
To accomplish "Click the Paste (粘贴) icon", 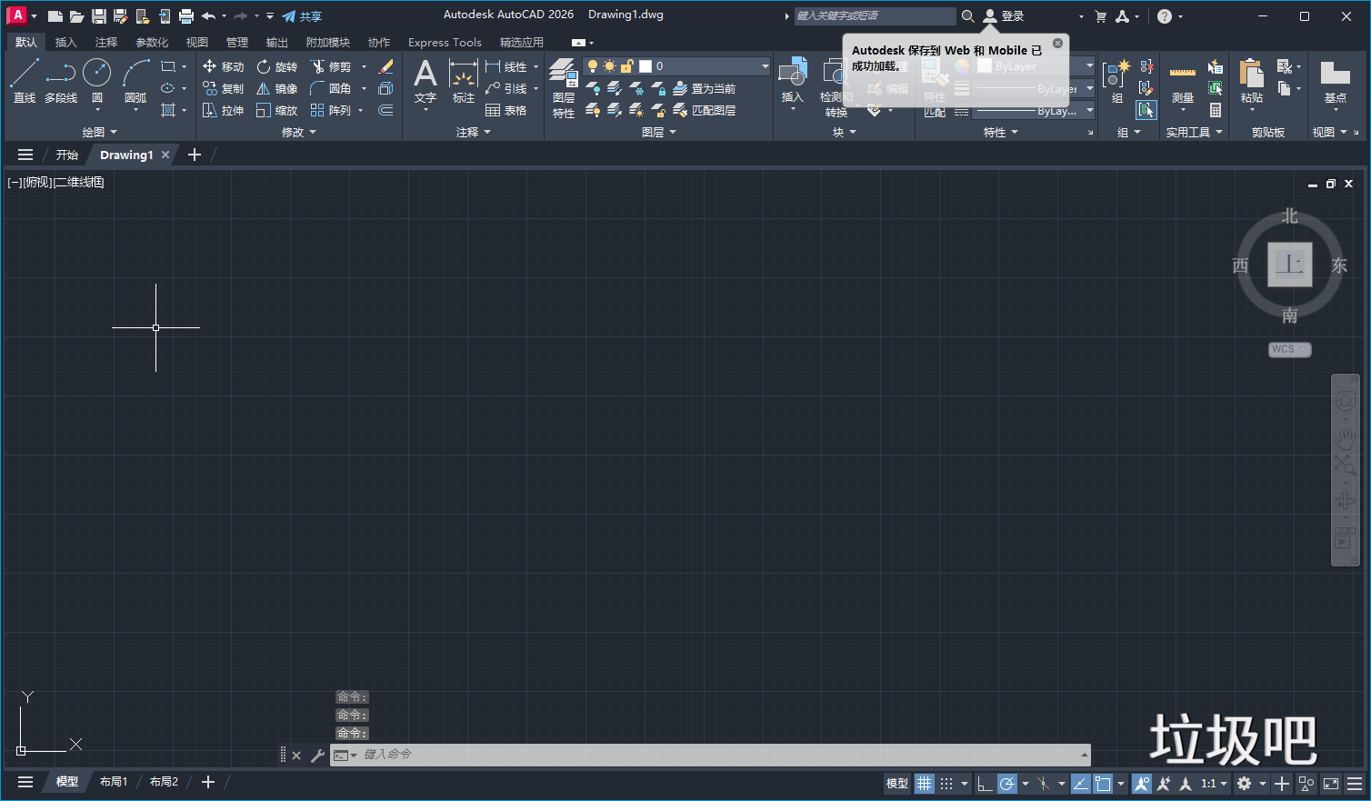I will [1251, 80].
